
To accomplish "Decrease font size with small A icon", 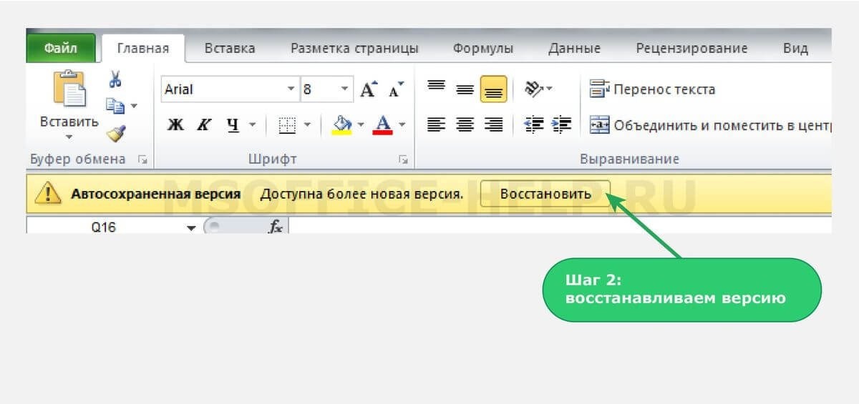I will click(x=396, y=89).
